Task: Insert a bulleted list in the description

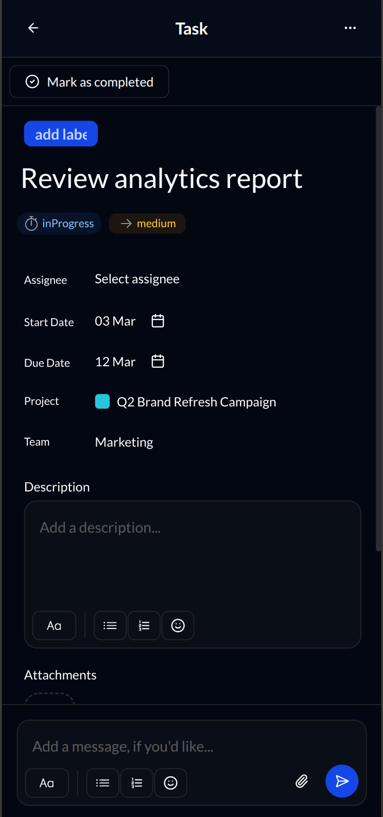Action: click(110, 625)
